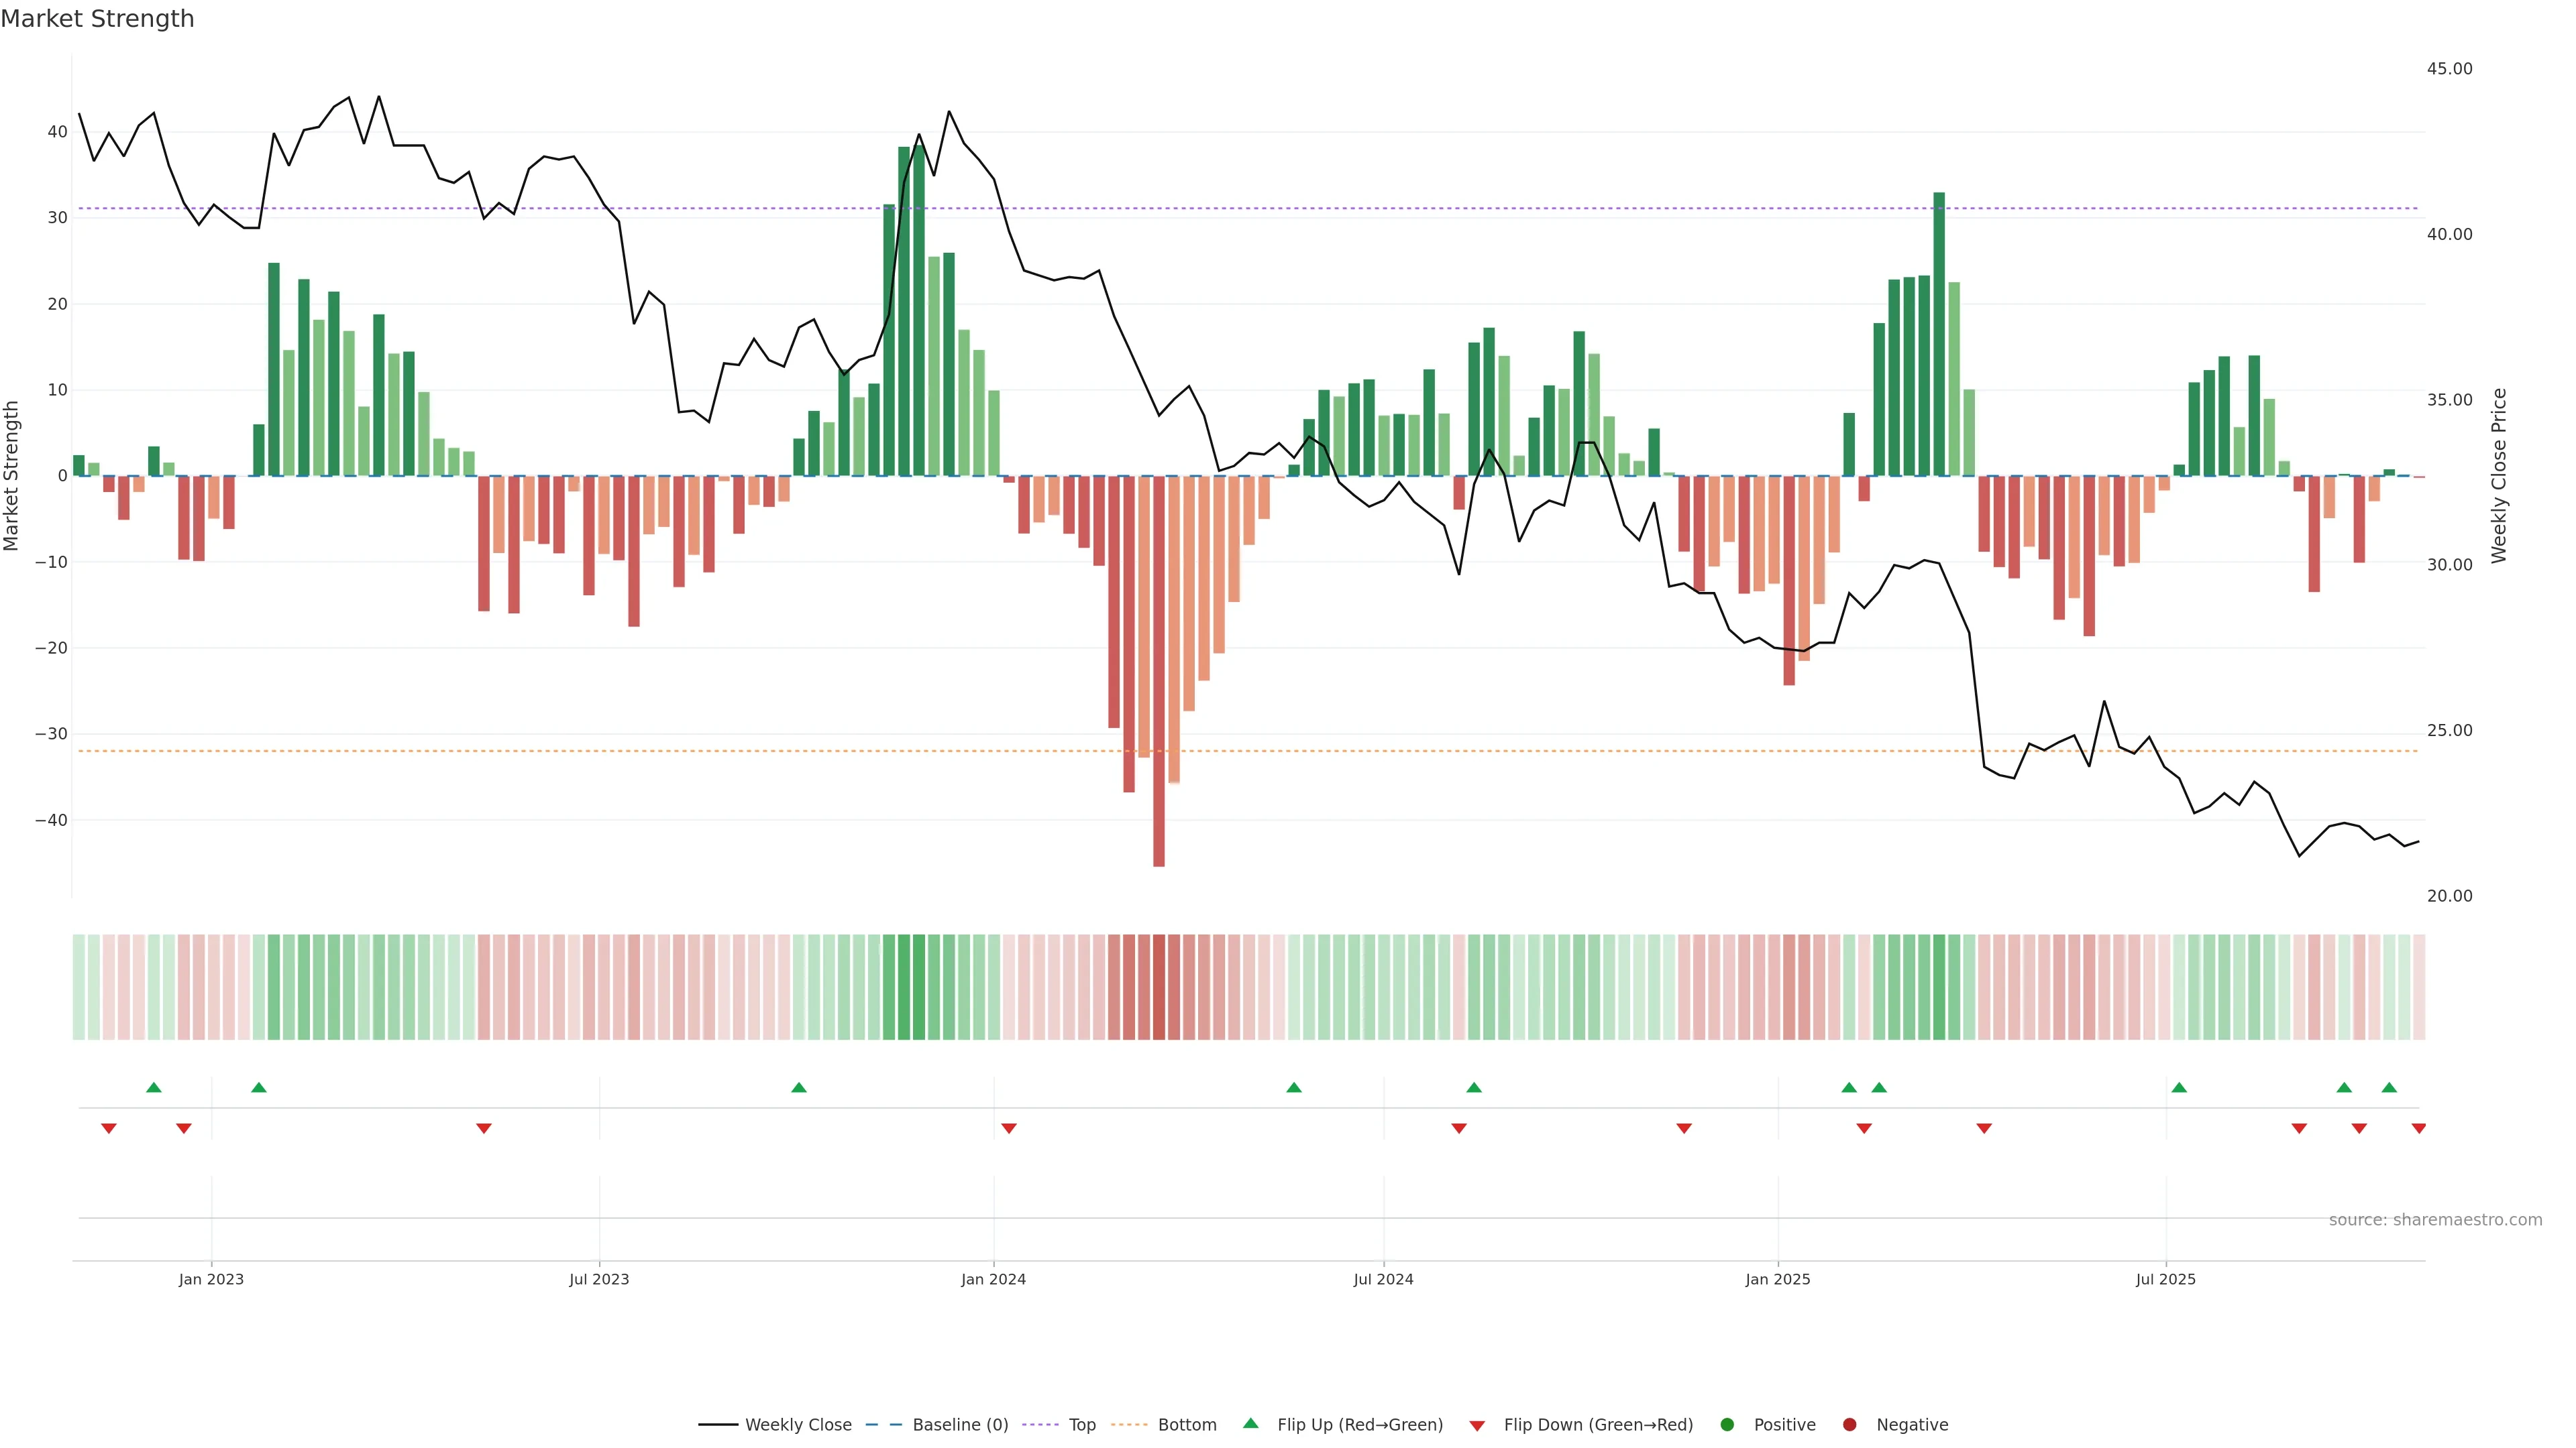
Task: Click the flip-down marker just after Jan 2024
Action: tap(1009, 1128)
